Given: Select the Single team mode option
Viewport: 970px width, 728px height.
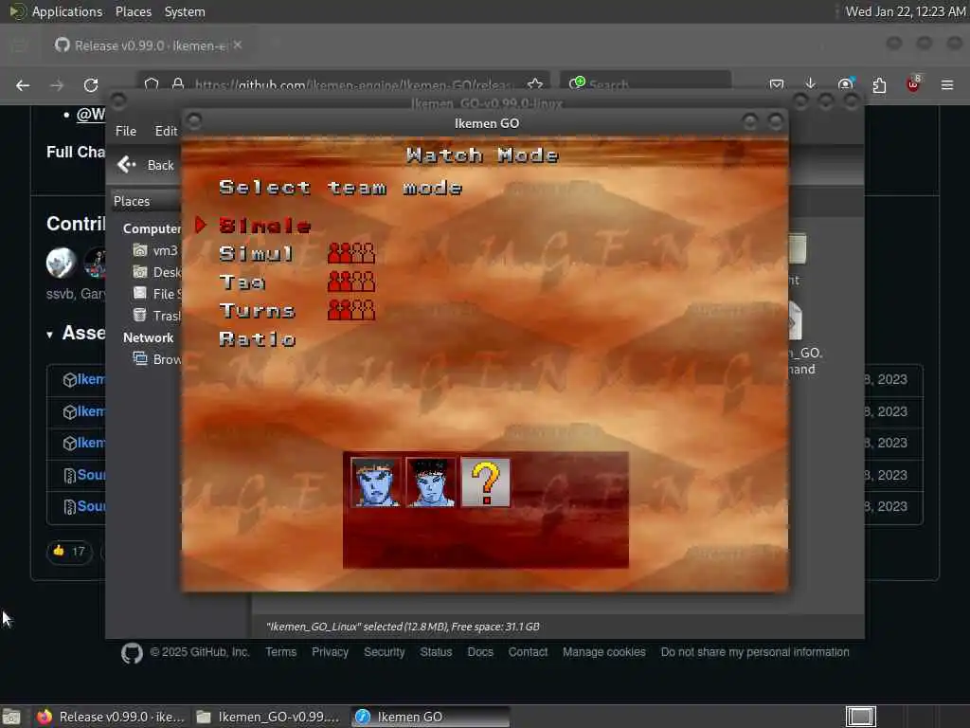Looking at the screenshot, I should pos(265,226).
